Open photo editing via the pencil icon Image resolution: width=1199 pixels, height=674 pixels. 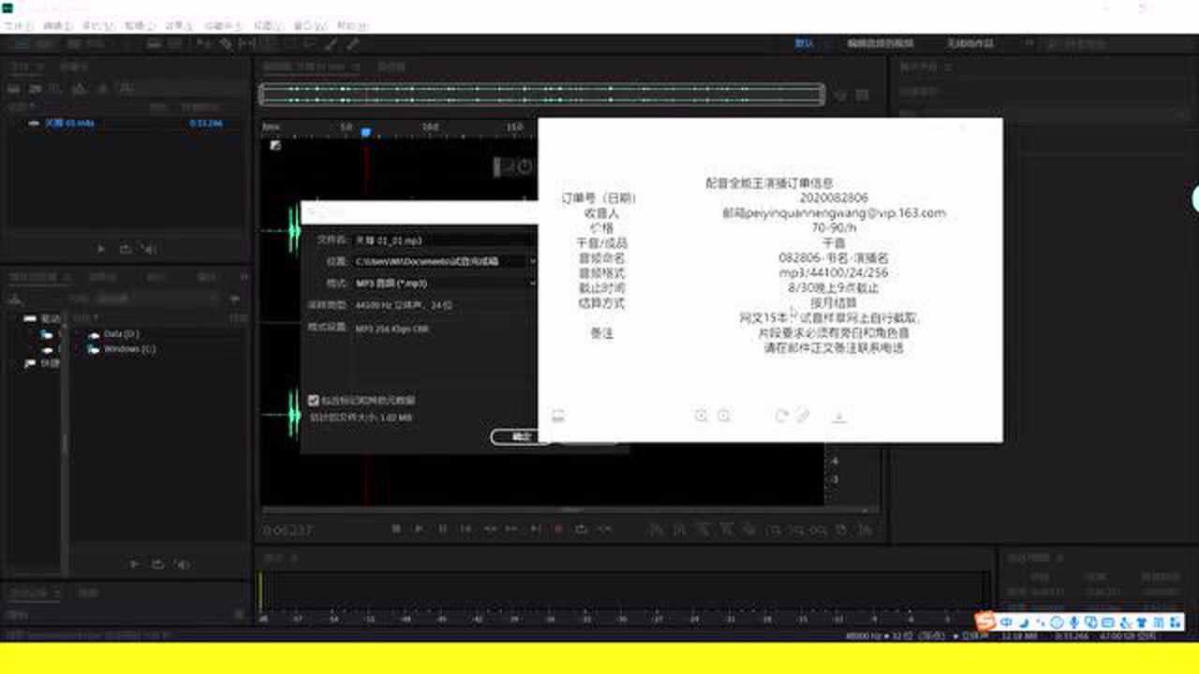click(804, 416)
